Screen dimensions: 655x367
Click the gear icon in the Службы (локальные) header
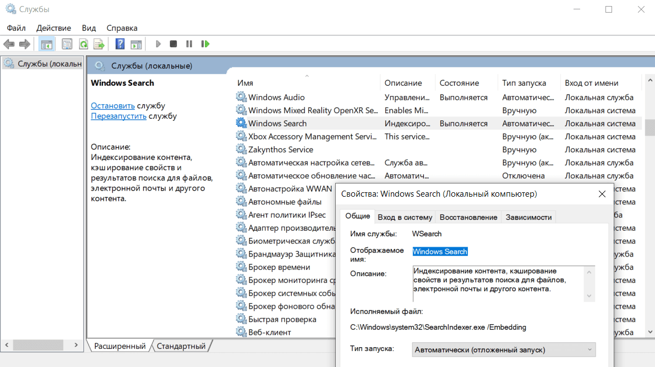click(100, 65)
